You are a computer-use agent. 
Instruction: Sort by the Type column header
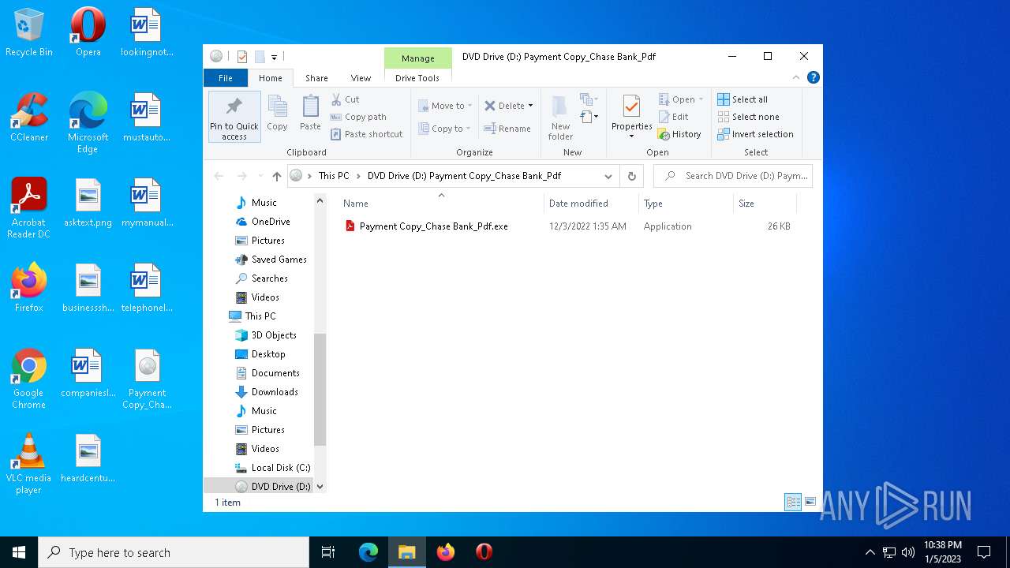[x=686, y=204]
